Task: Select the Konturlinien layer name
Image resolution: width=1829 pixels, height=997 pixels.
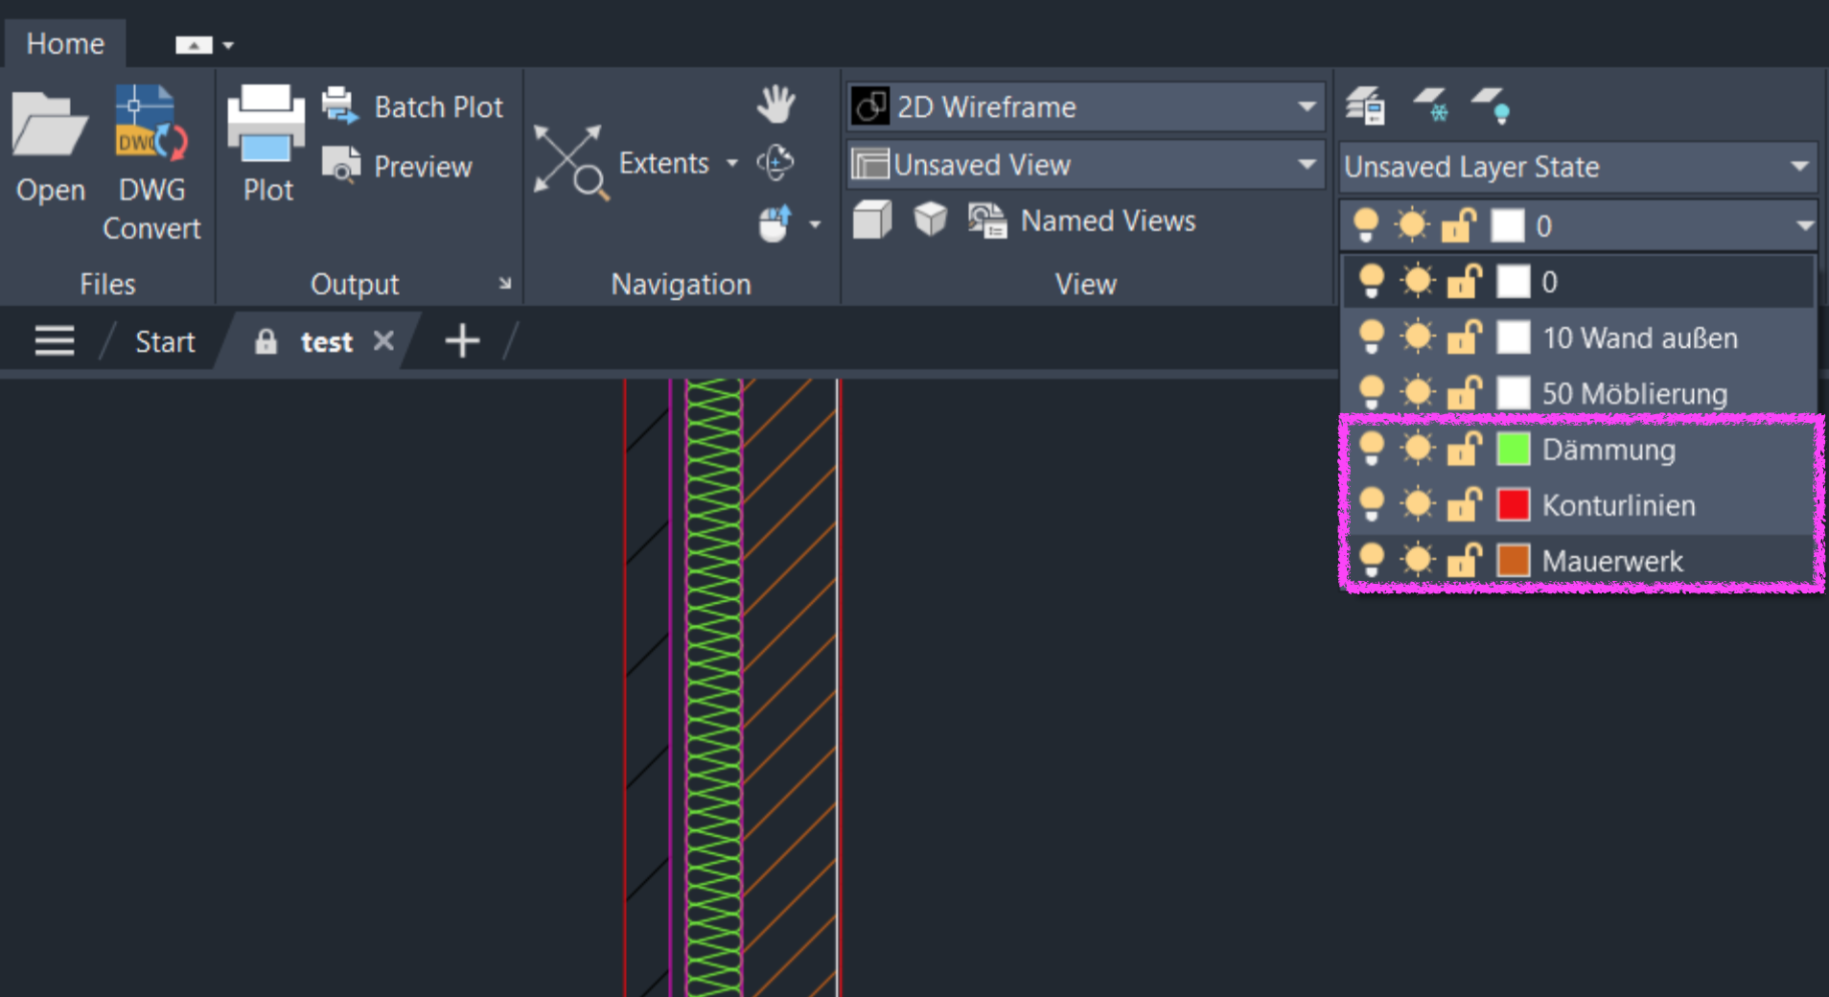Action: [1618, 505]
